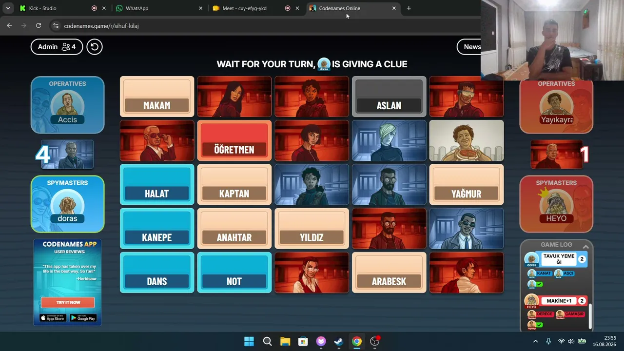Click the battery icon in system tray

pos(582,341)
